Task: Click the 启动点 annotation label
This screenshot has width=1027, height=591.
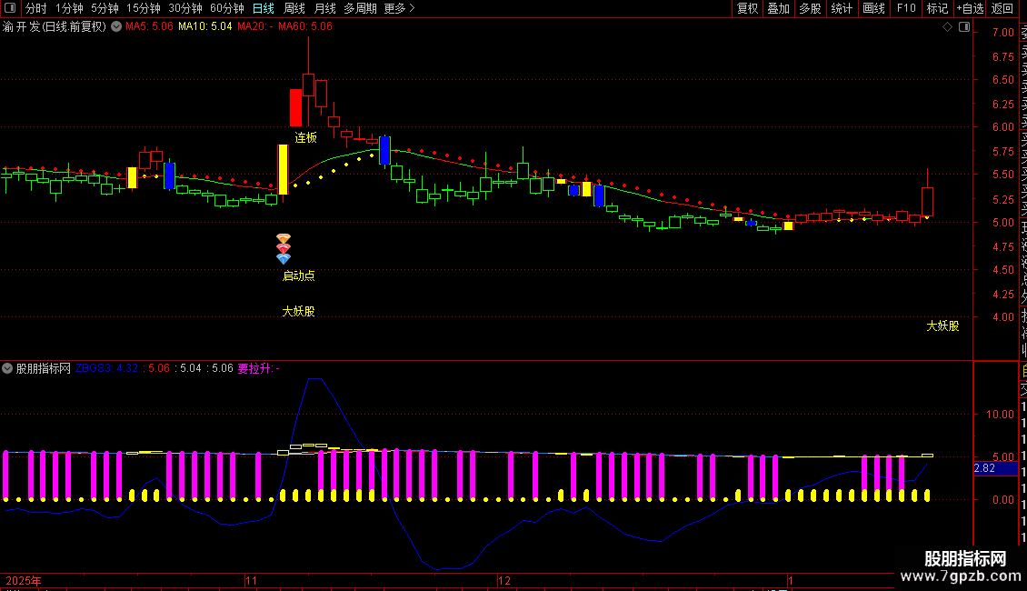Action: point(298,275)
